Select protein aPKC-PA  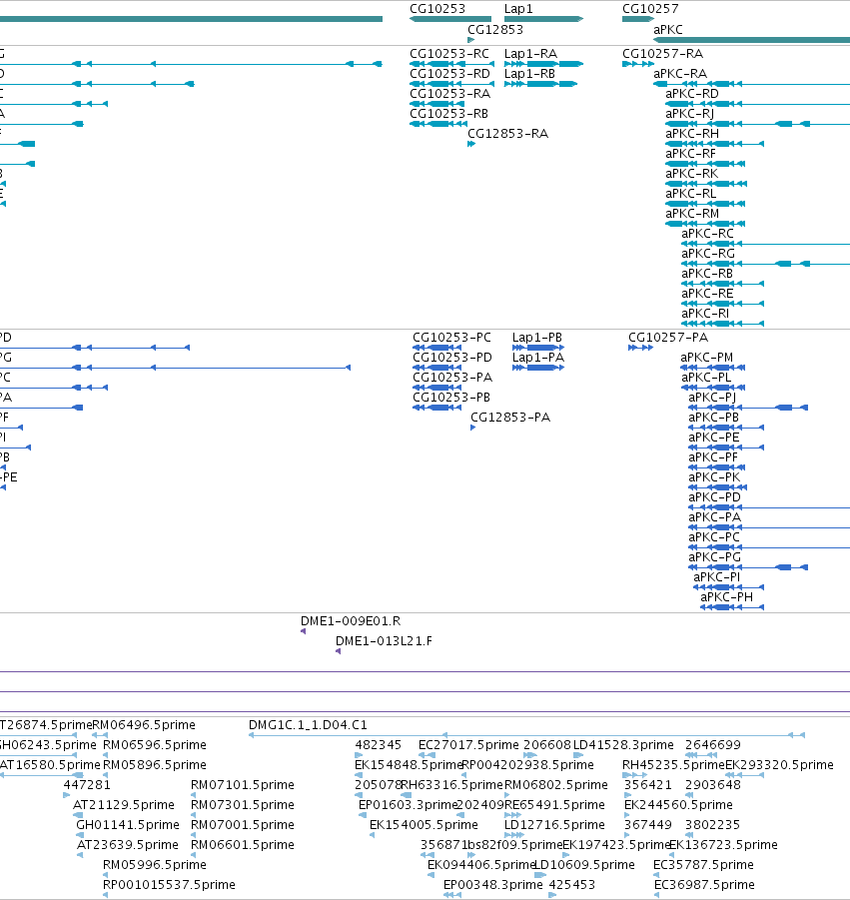click(714, 517)
